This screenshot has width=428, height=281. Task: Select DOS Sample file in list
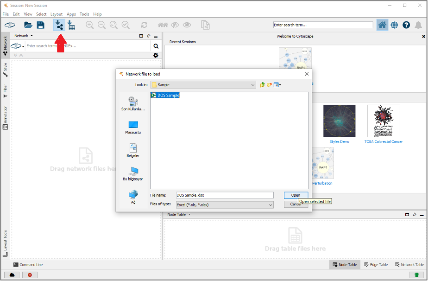click(165, 95)
